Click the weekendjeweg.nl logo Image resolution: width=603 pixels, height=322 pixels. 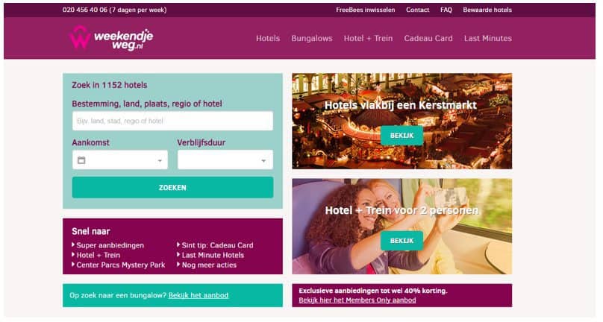(111, 38)
